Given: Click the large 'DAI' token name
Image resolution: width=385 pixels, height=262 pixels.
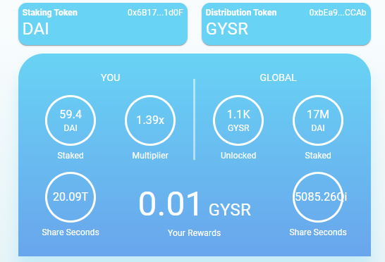Looking at the screenshot, I should click(35, 29).
